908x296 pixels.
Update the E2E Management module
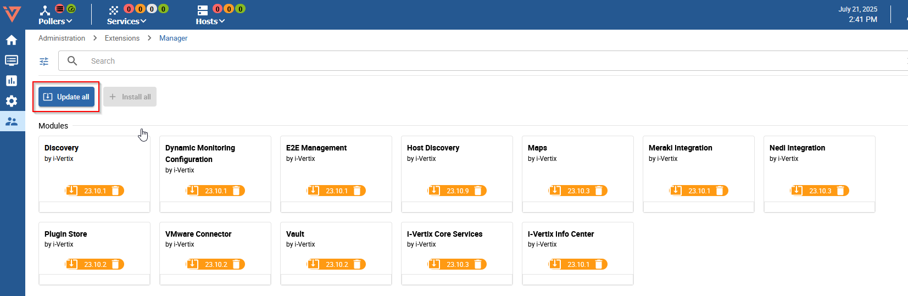[x=314, y=191]
